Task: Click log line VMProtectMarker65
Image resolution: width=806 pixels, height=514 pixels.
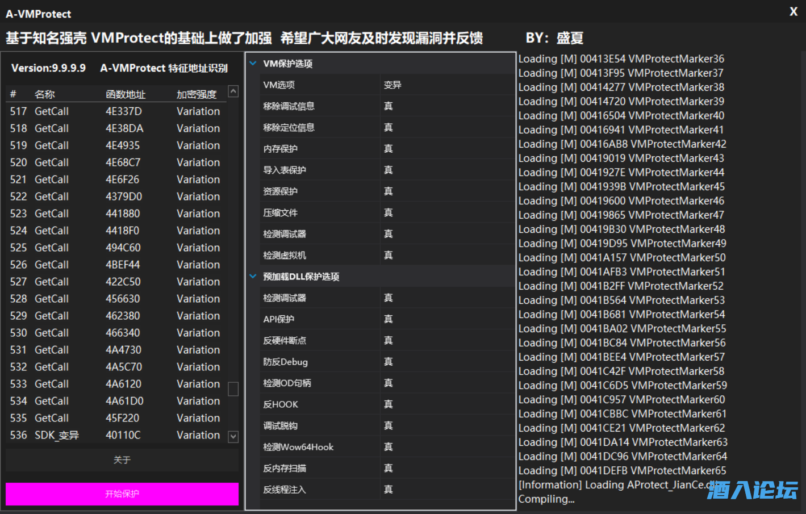Action: point(623,471)
